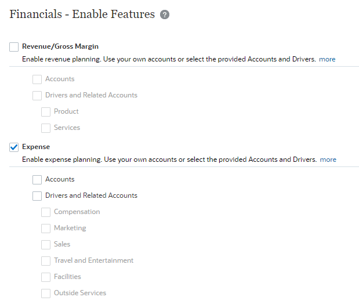The width and height of the screenshot is (359, 308).
Task: Tick the Product checkbox
Action: click(x=46, y=112)
